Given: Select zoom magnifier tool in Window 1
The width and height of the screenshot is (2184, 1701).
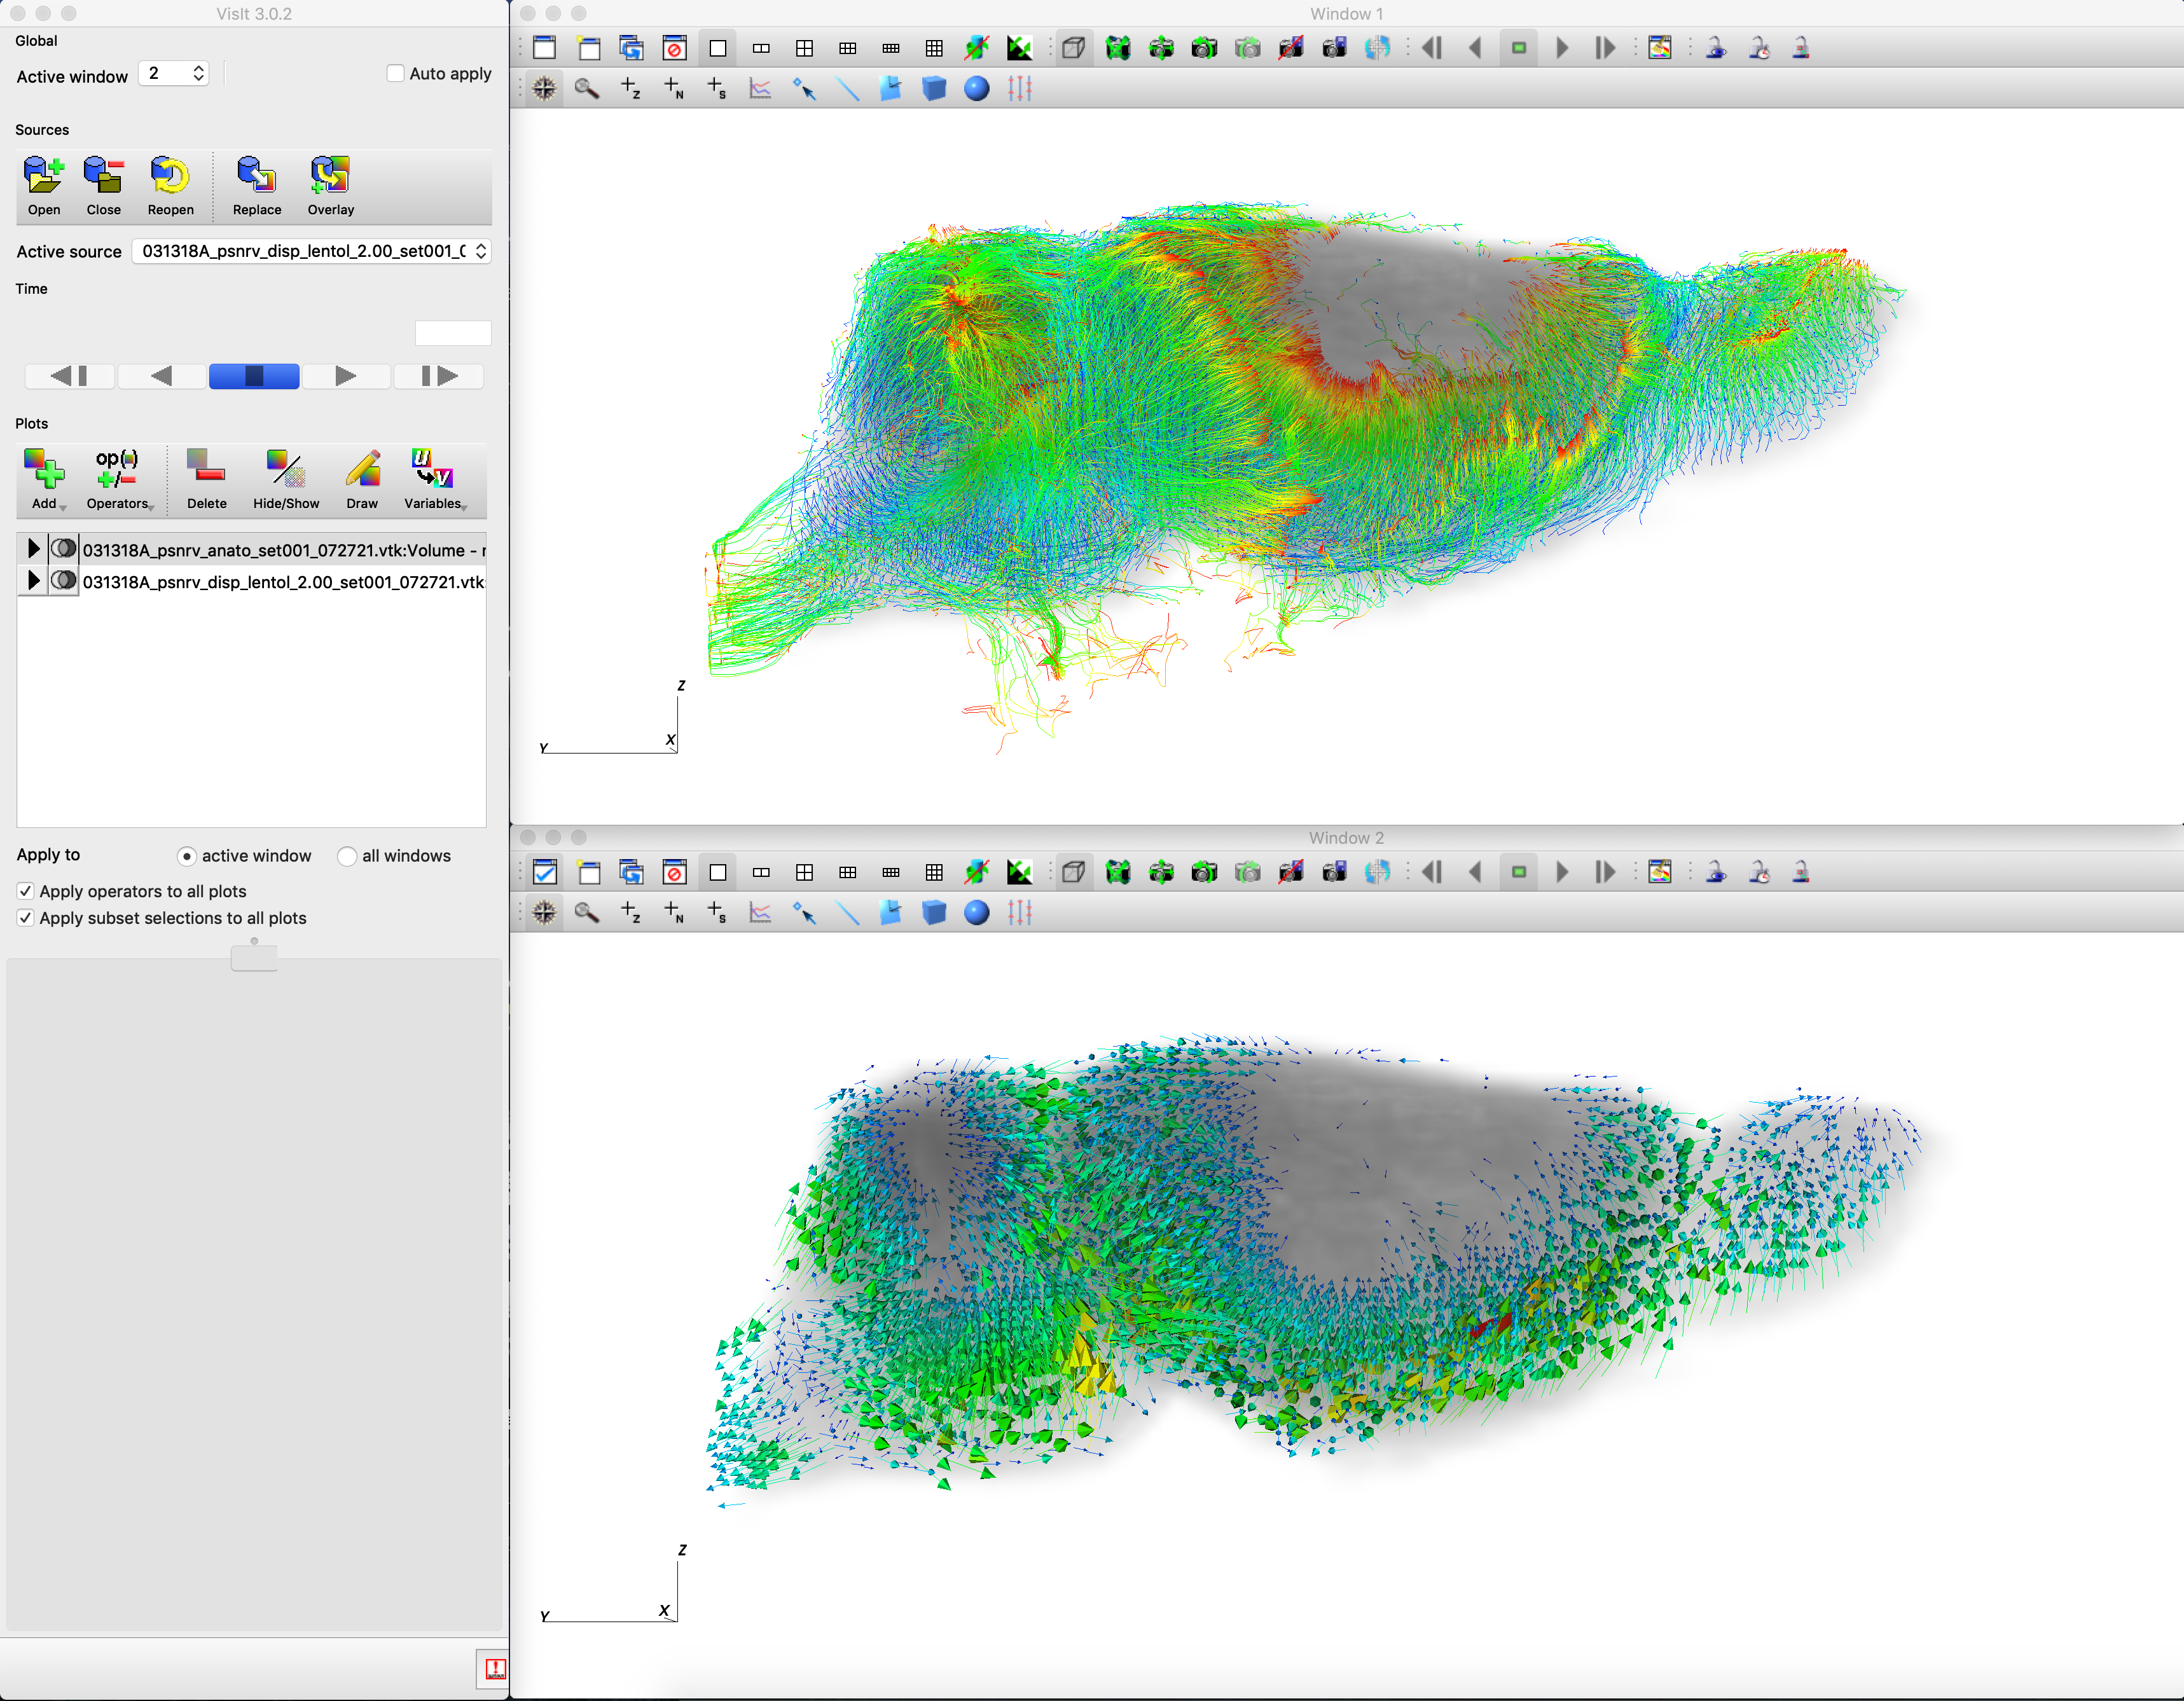Looking at the screenshot, I should 587,89.
